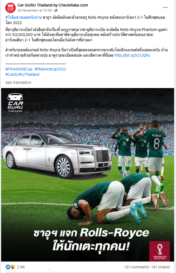Follow the bit.ly/3U1JQFu link
176x273 pixels.
(x=132, y=56)
